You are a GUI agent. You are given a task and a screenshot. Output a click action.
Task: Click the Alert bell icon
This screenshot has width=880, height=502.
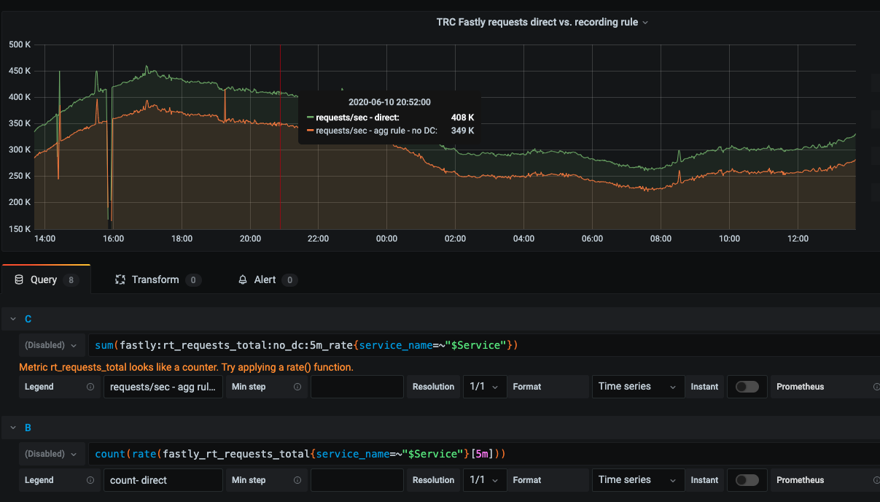click(x=244, y=279)
